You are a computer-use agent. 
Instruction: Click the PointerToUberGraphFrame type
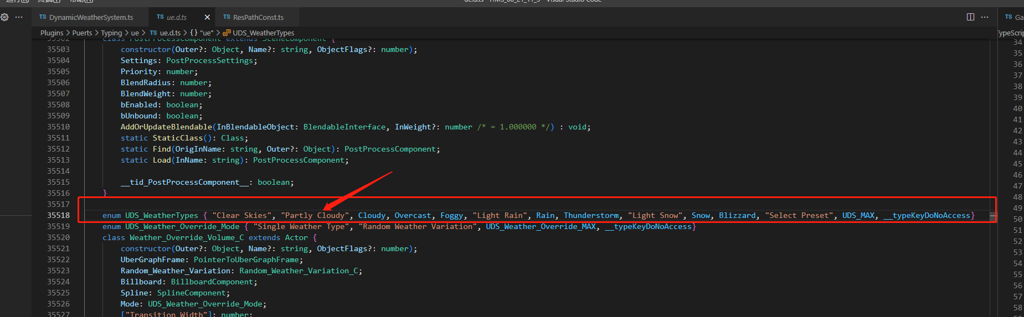click(246, 259)
